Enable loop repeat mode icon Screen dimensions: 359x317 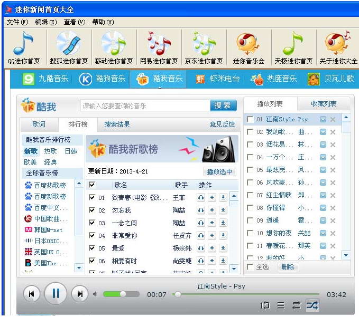click(x=297, y=305)
